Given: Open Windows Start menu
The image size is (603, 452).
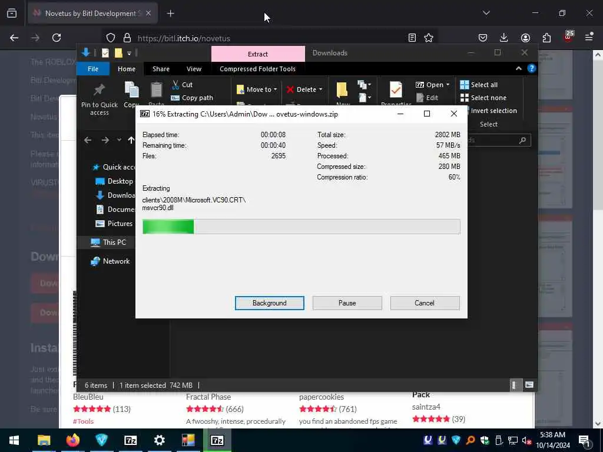Looking at the screenshot, I should coord(14,440).
